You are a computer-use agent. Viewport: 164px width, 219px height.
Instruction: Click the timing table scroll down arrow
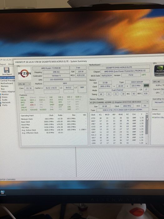147,143
